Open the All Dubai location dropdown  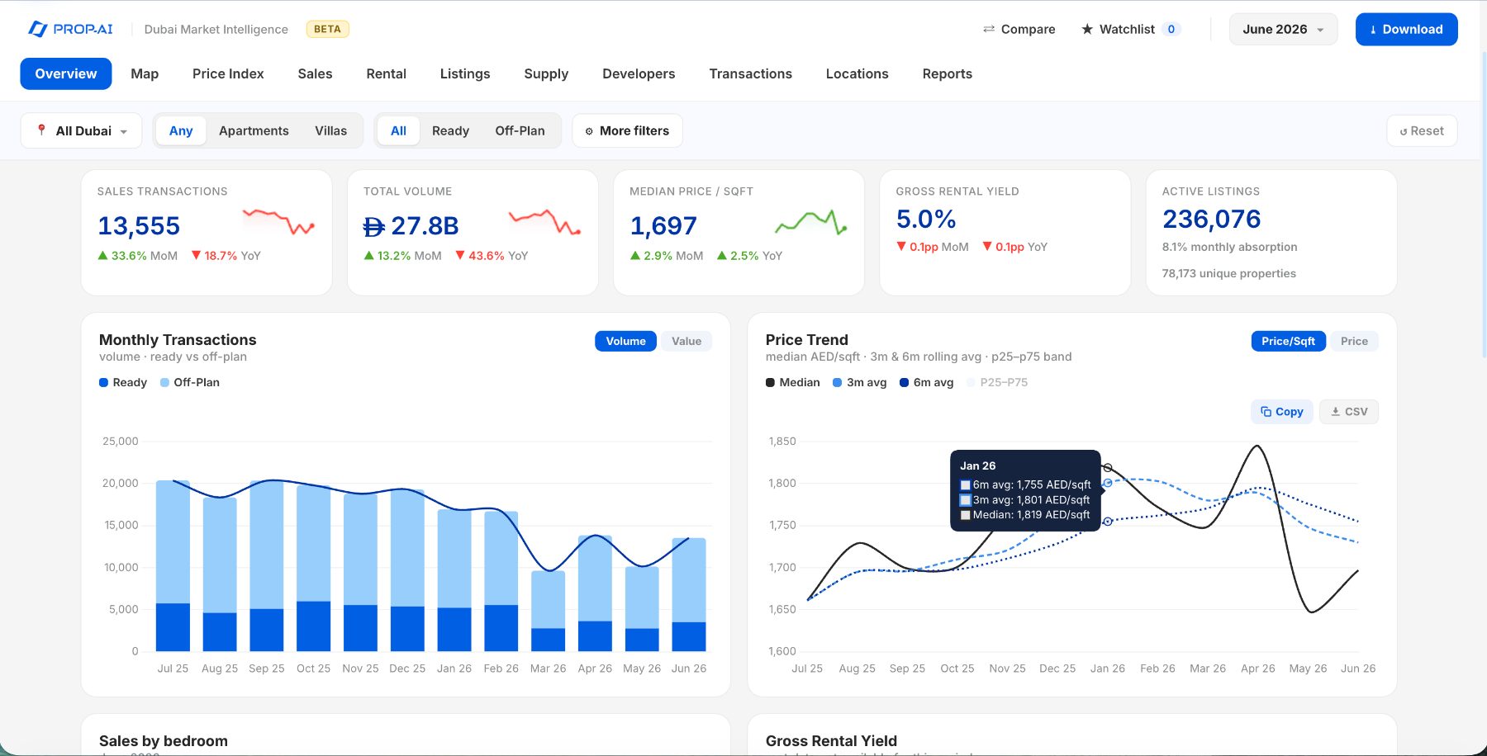pyautogui.click(x=81, y=130)
